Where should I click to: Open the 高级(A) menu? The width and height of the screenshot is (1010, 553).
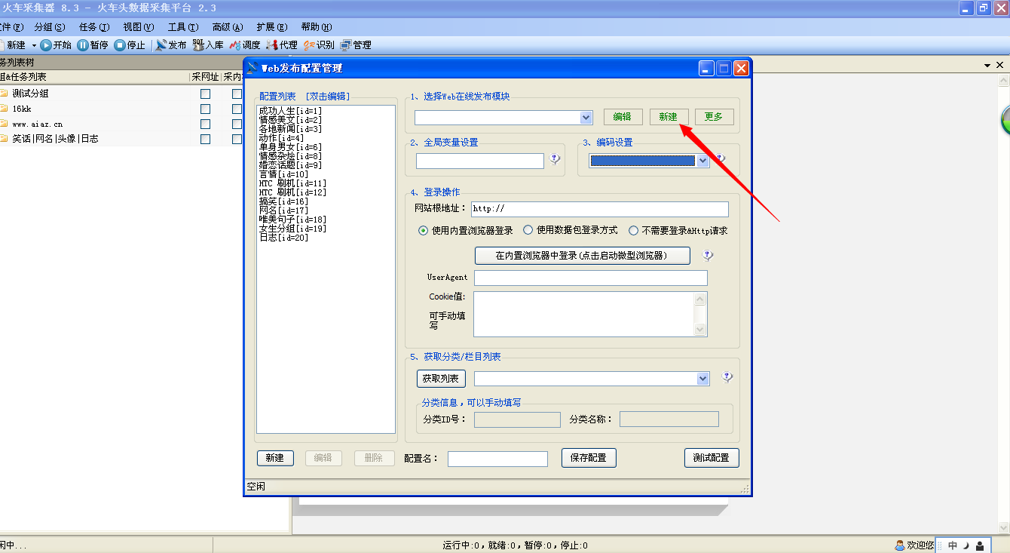[228, 26]
